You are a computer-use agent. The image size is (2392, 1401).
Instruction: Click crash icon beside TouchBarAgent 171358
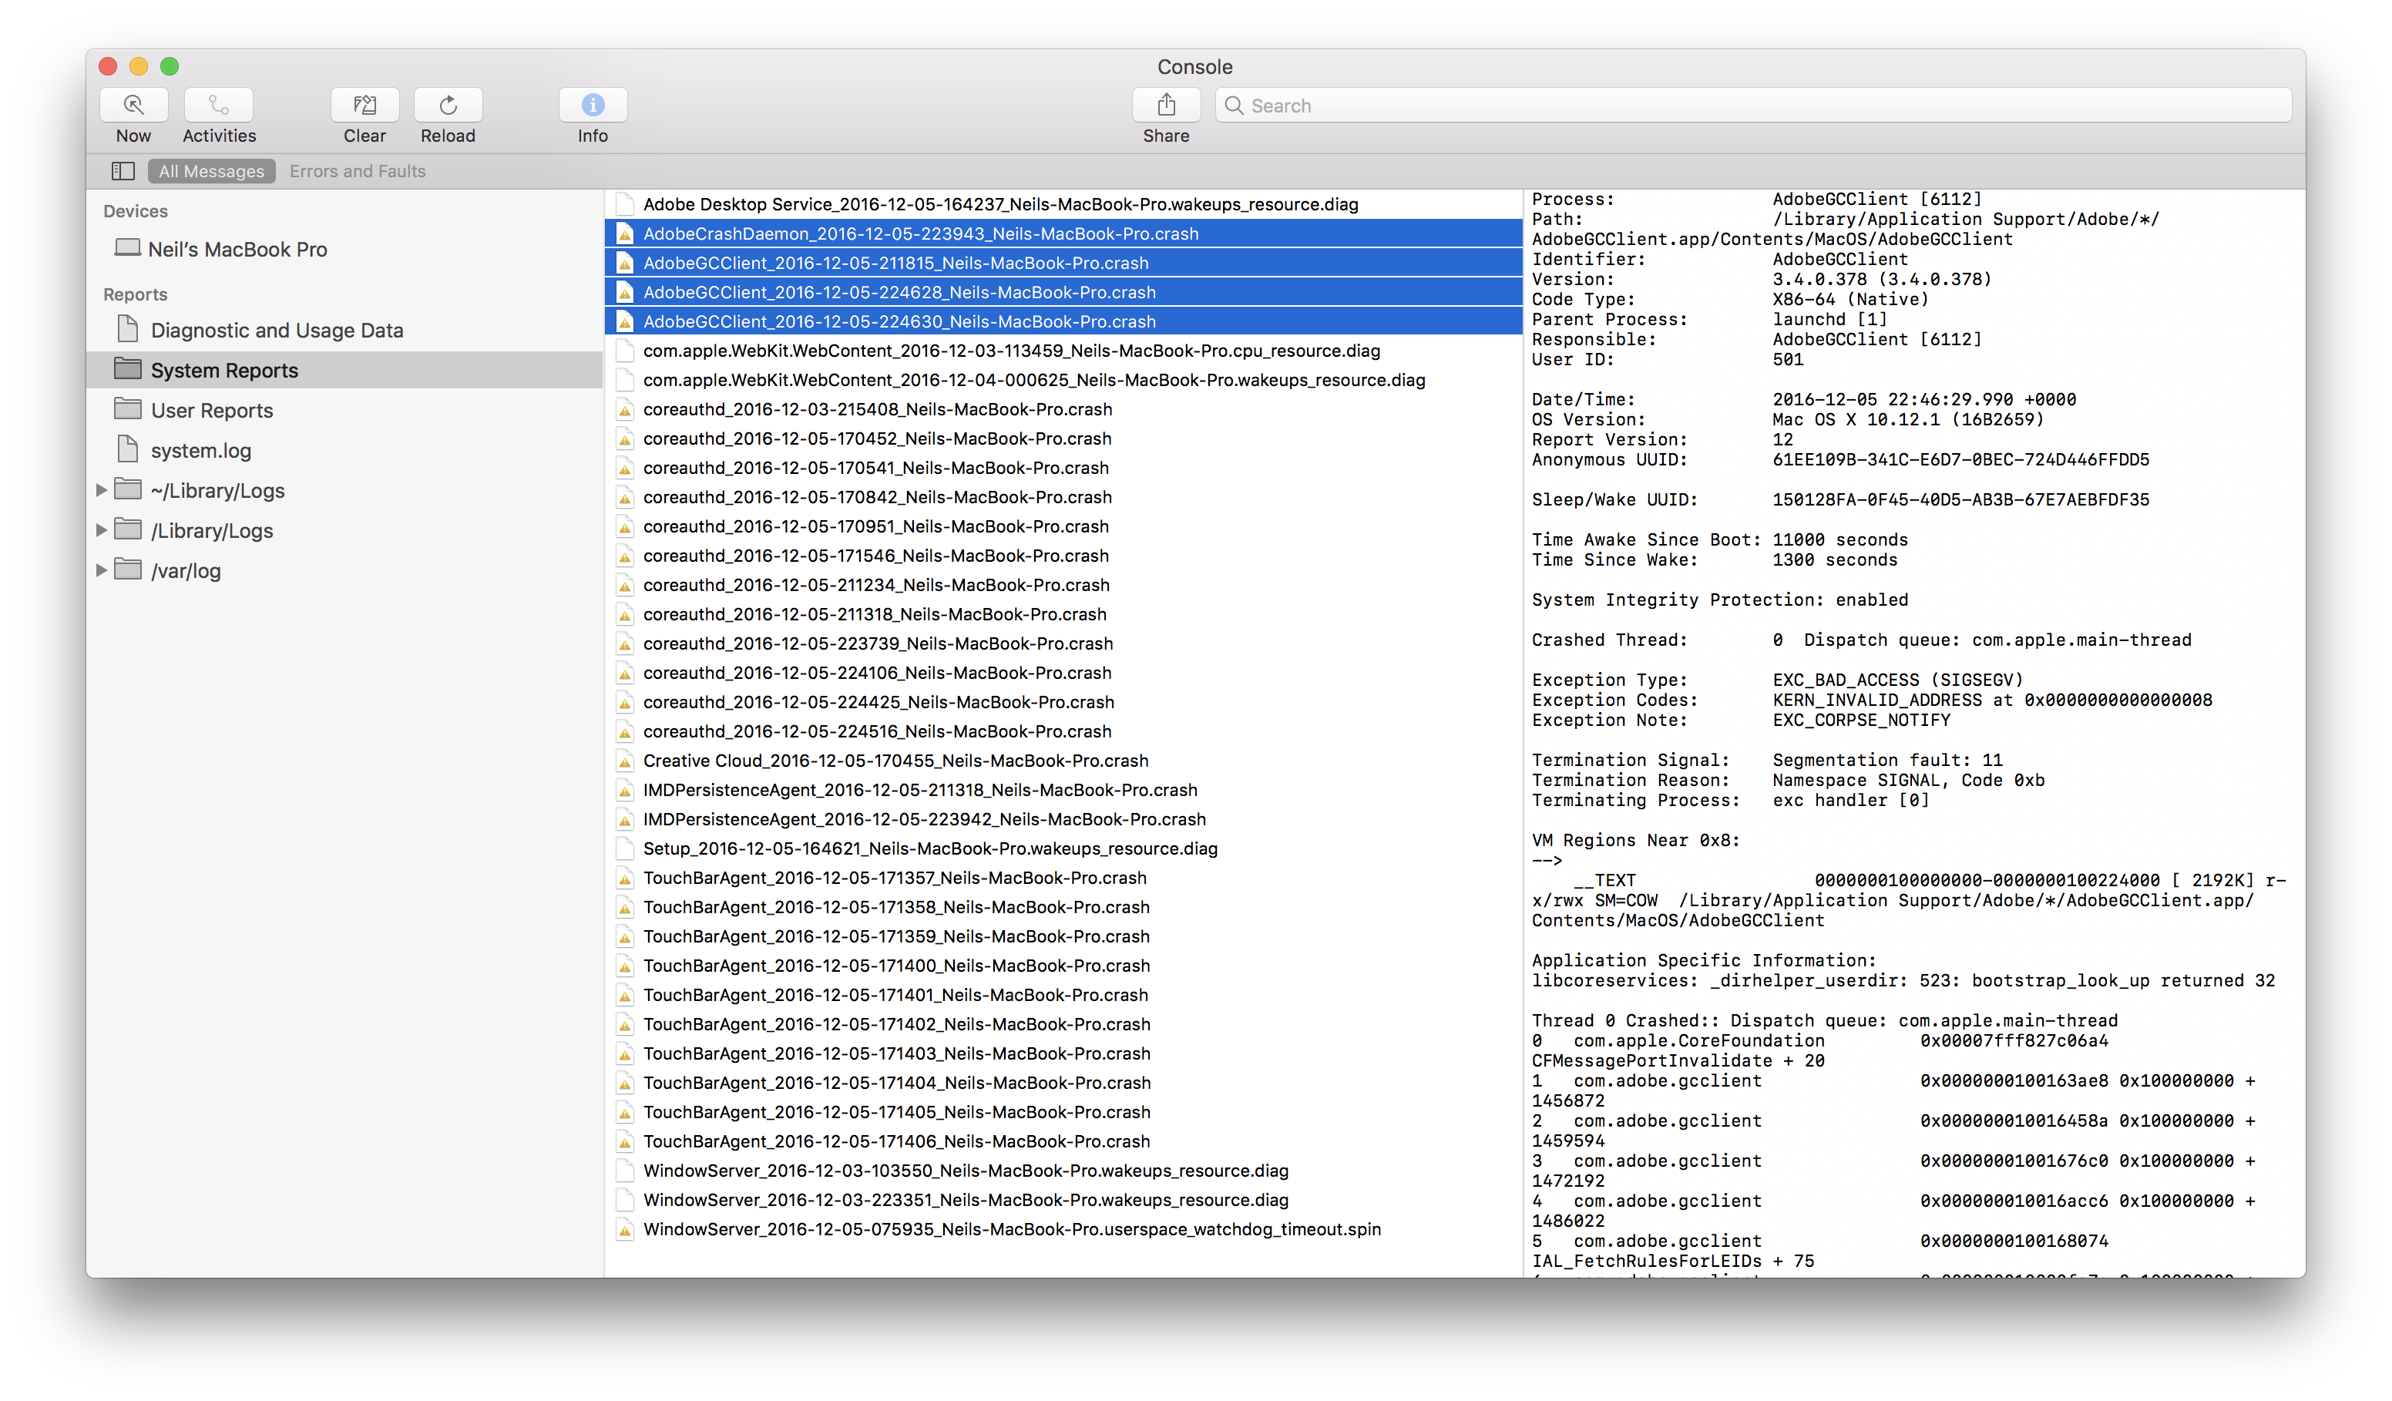624,908
